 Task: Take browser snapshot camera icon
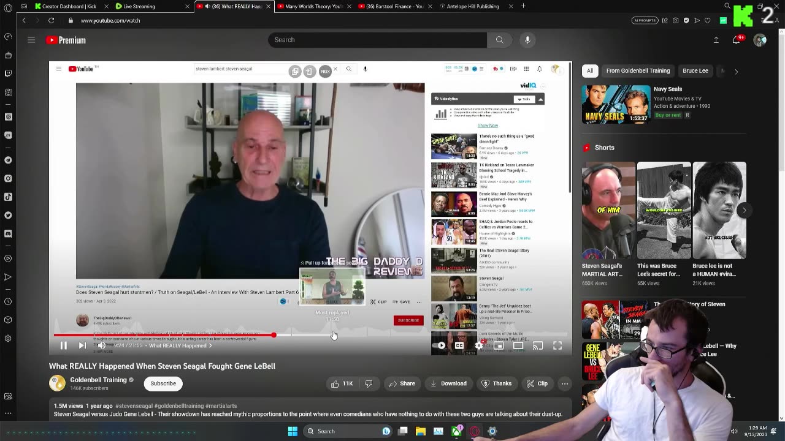(676, 20)
